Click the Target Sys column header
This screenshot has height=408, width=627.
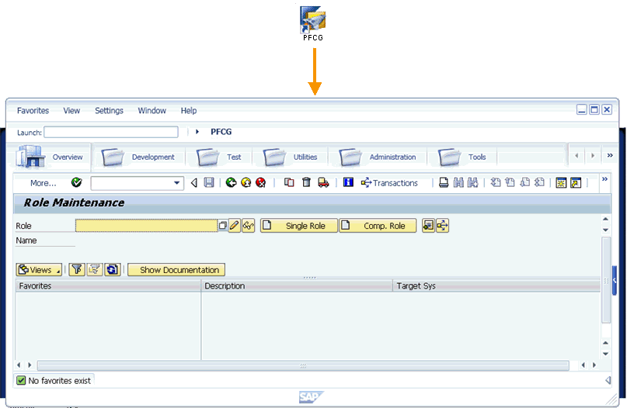[496, 286]
